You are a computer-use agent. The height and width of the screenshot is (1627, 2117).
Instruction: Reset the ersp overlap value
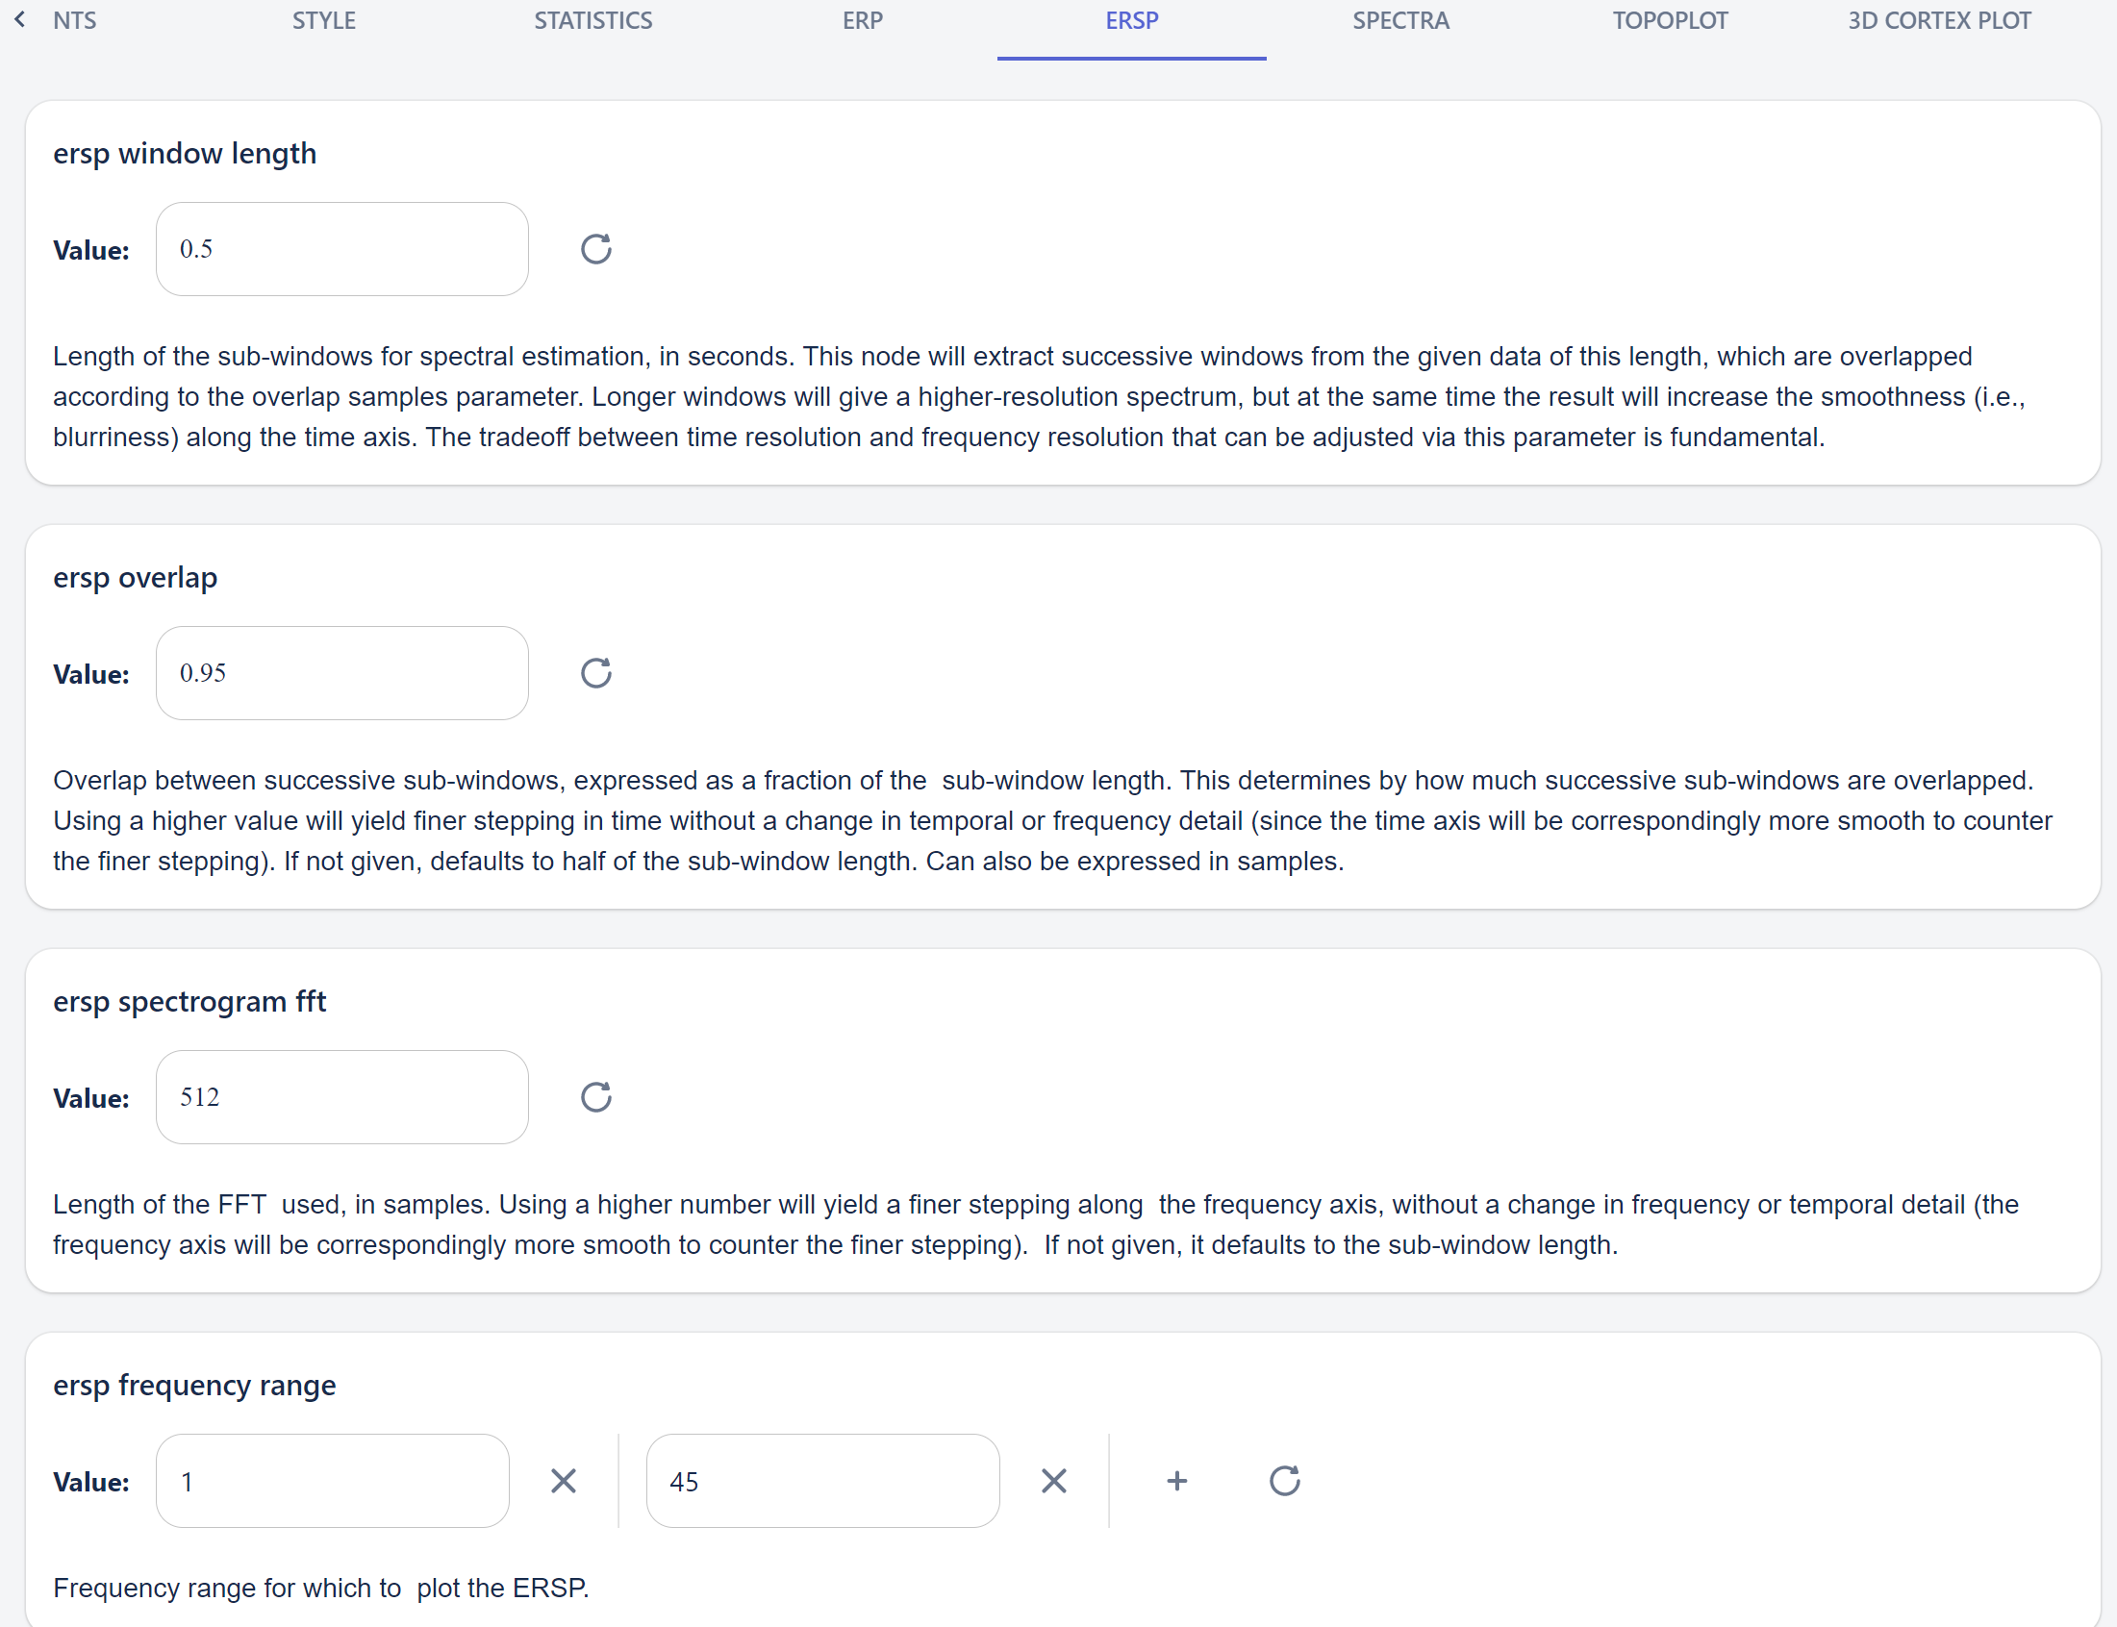point(595,673)
